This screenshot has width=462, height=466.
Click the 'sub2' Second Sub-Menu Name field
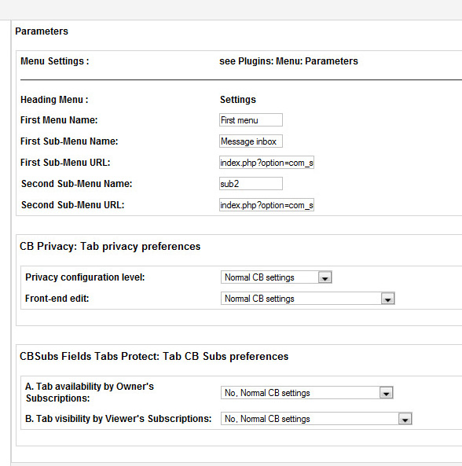(x=251, y=184)
